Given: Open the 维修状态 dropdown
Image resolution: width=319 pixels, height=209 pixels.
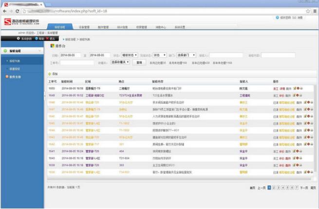Looking at the screenshot, I should click(130, 56).
